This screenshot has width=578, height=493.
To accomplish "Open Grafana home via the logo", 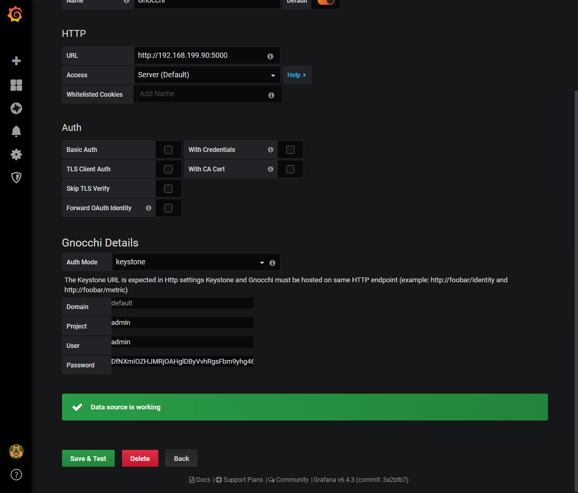I will click(15, 14).
